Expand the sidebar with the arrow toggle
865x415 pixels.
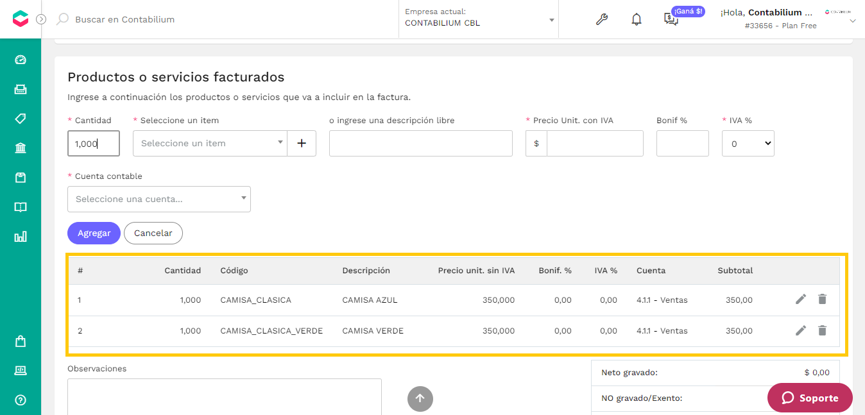[x=41, y=19]
